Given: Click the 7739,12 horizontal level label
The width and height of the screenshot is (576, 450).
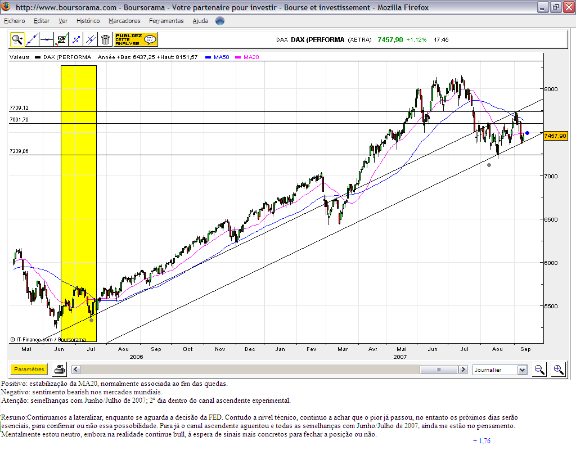Looking at the screenshot, I should [19, 107].
